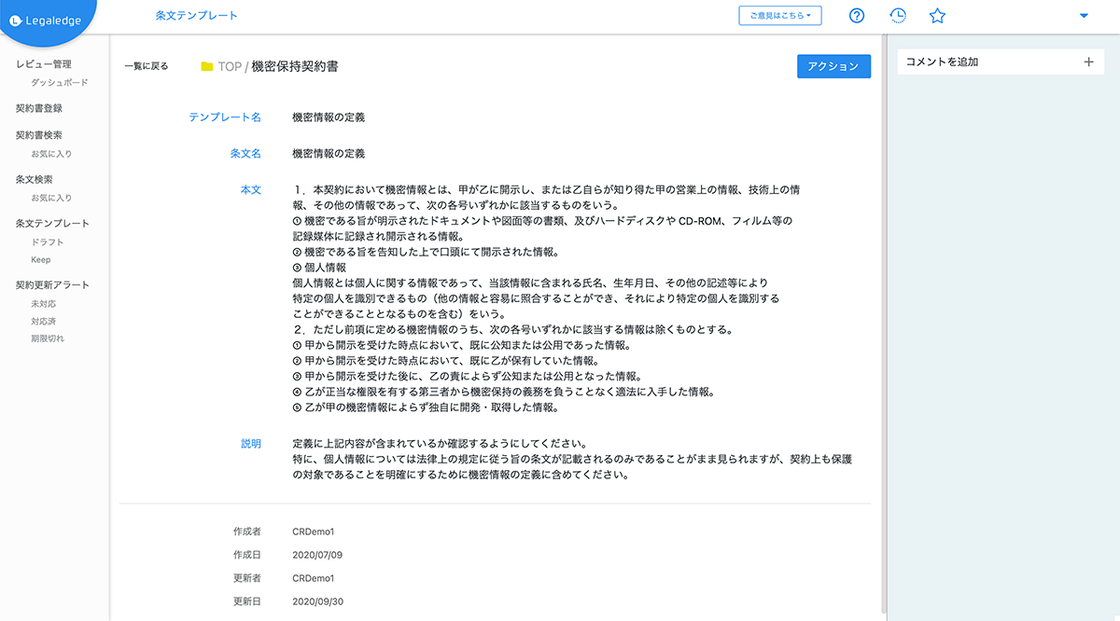Image resolution: width=1120 pixels, height=621 pixels.
Task: Click the 条文テンプレート header title
Action: point(197,16)
